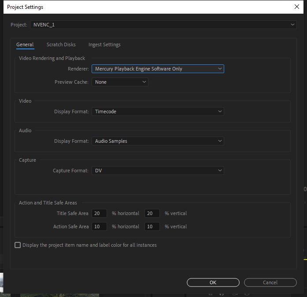Screen dimensions: 307x297
Task: Open the Preview Cache dropdown
Action: point(119,82)
